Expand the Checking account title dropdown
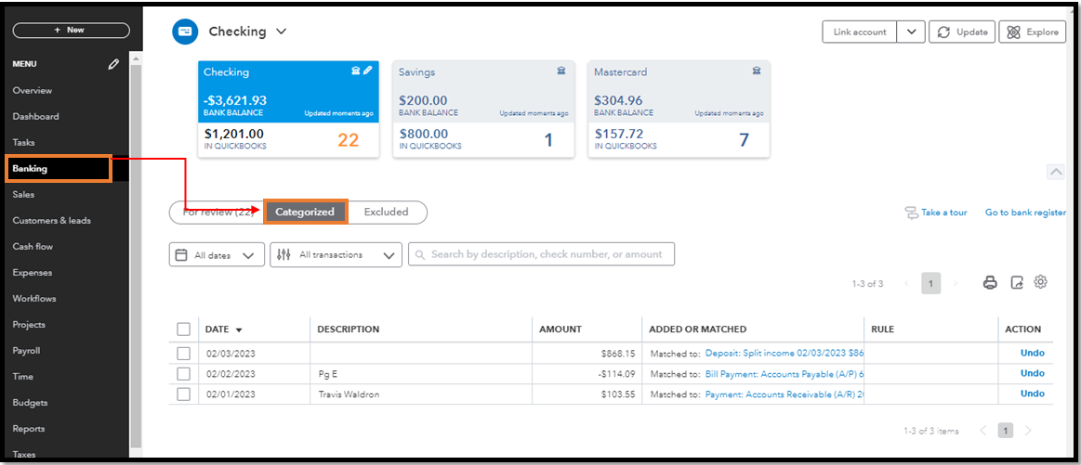 (281, 32)
